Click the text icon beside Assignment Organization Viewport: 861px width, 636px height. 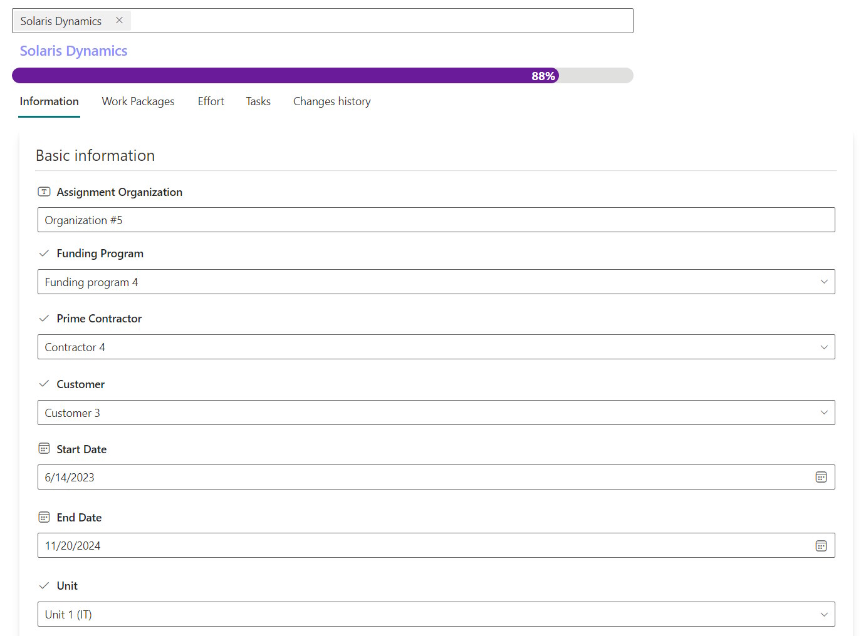(44, 192)
